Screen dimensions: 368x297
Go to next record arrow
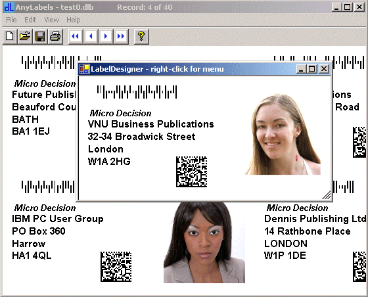coord(106,36)
